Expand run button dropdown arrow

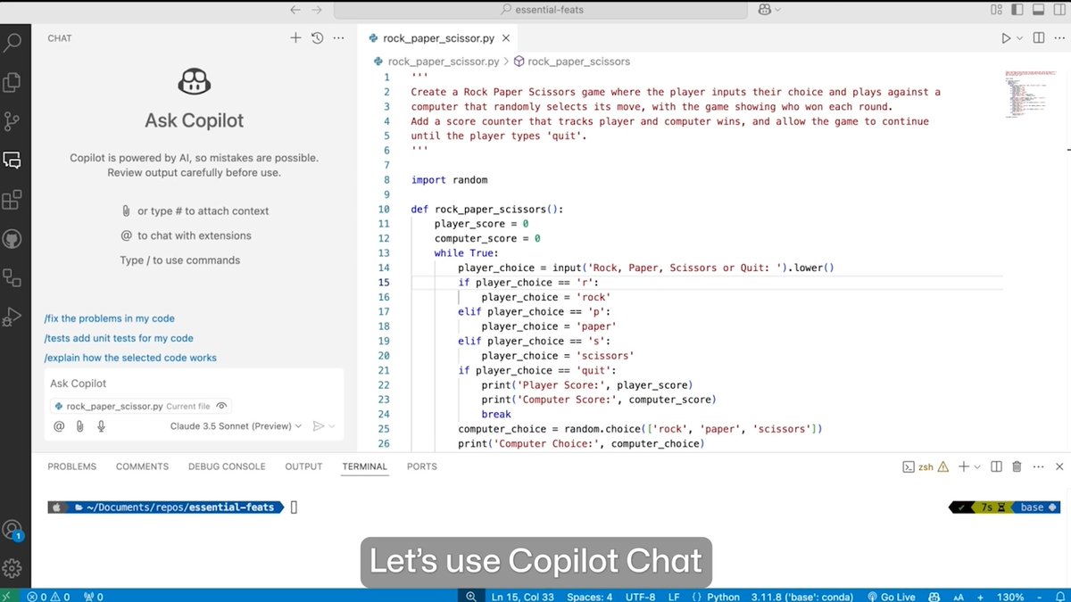[1019, 38]
